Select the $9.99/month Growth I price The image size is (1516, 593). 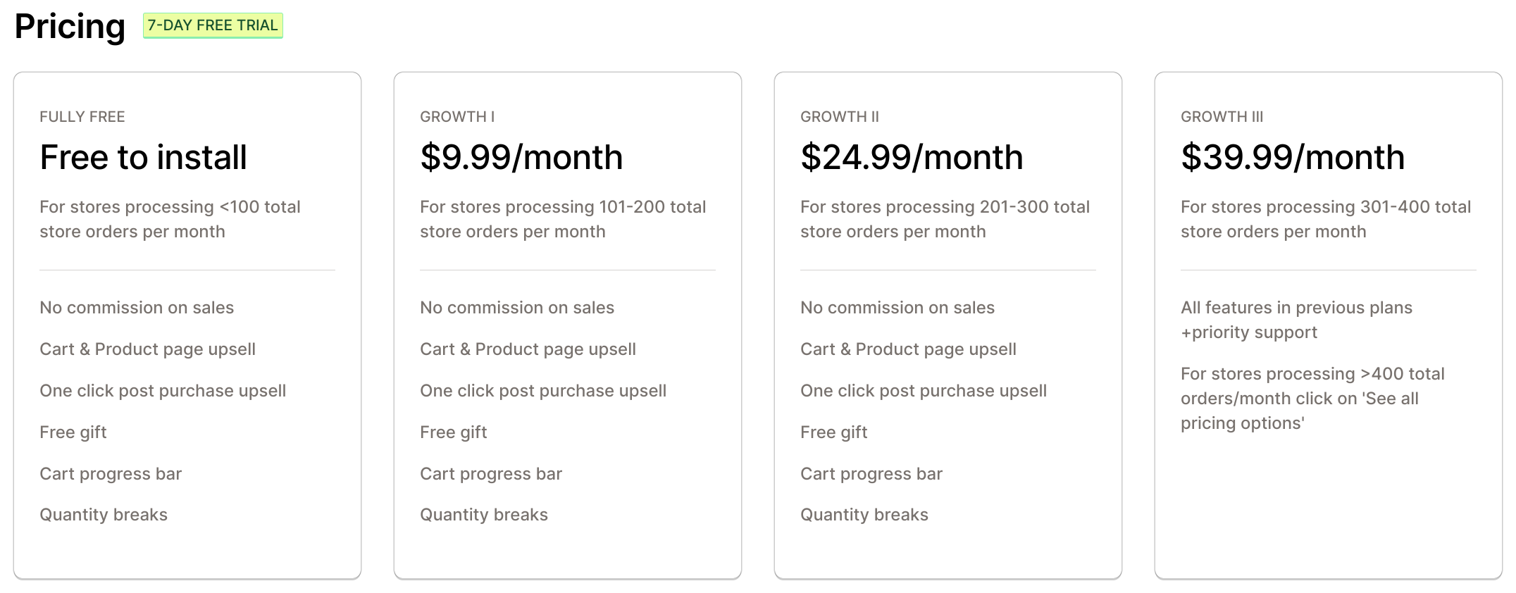(x=521, y=157)
